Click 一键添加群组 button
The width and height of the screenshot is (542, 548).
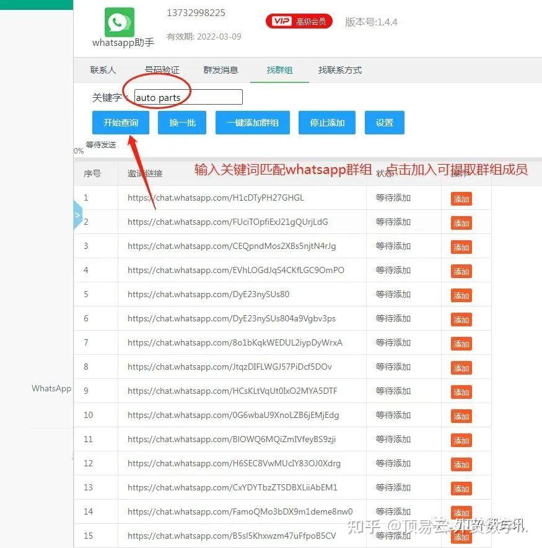pos(253,123)
